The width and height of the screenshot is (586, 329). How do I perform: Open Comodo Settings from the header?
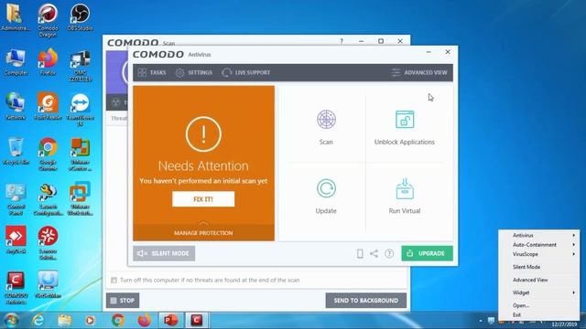click(194, 73)
